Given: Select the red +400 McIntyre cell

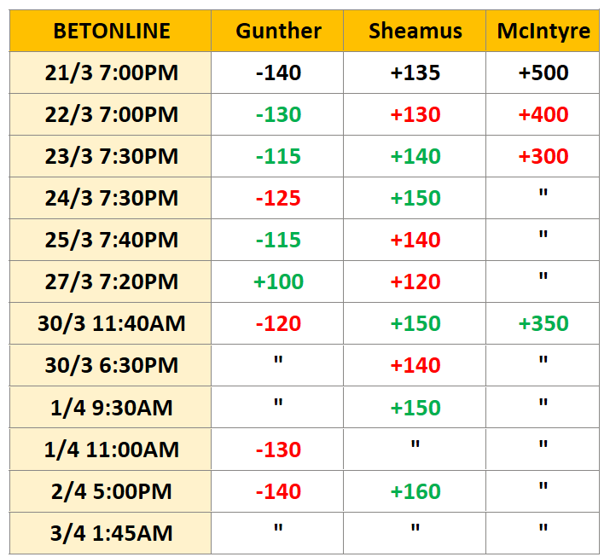Looking at the screenshot, I should [x=543, y=114].
